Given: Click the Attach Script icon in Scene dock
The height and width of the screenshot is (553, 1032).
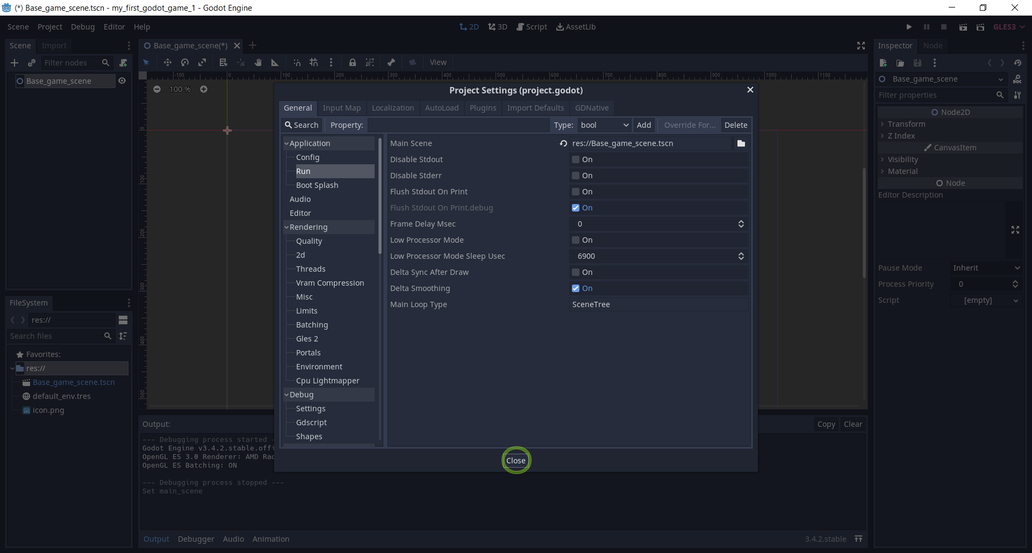Looking at the screenshot, I should click(x=123, y=63).
